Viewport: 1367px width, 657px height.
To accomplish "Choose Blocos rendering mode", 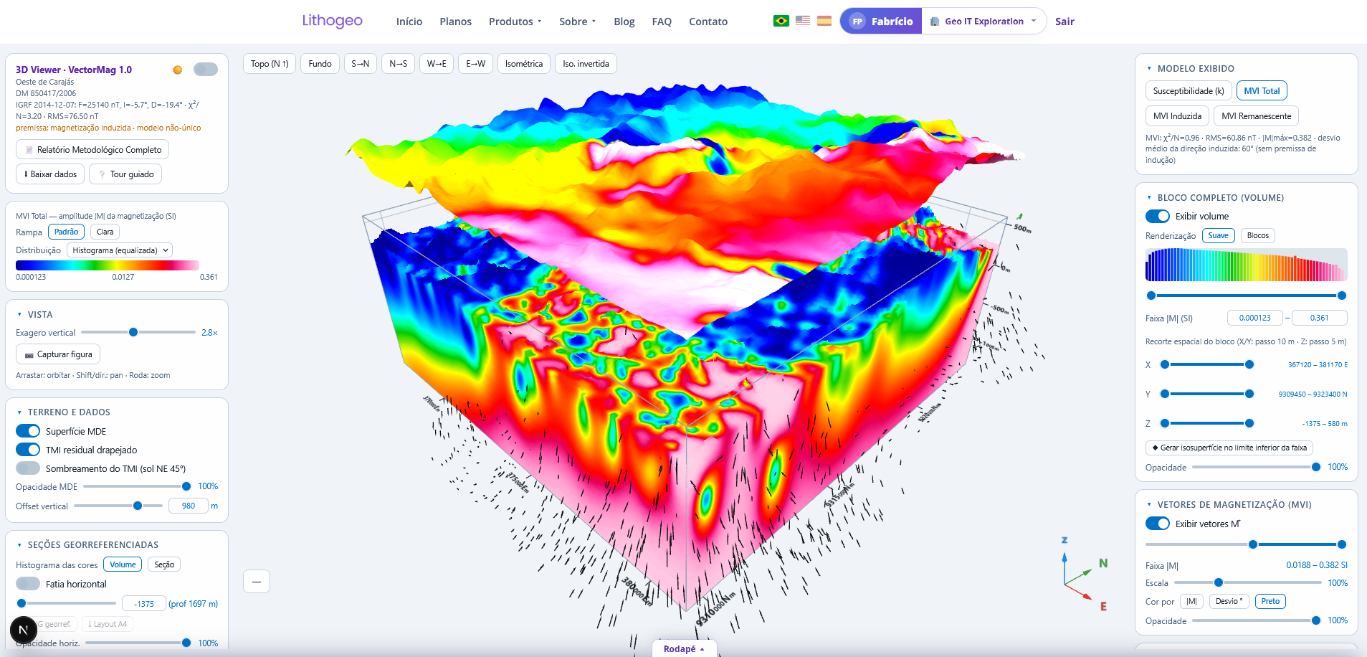I will 1257,235.
